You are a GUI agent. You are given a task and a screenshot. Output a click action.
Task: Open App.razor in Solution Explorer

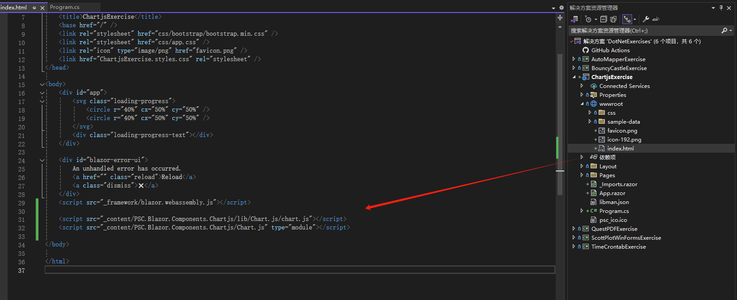click(x=612, y=193)
